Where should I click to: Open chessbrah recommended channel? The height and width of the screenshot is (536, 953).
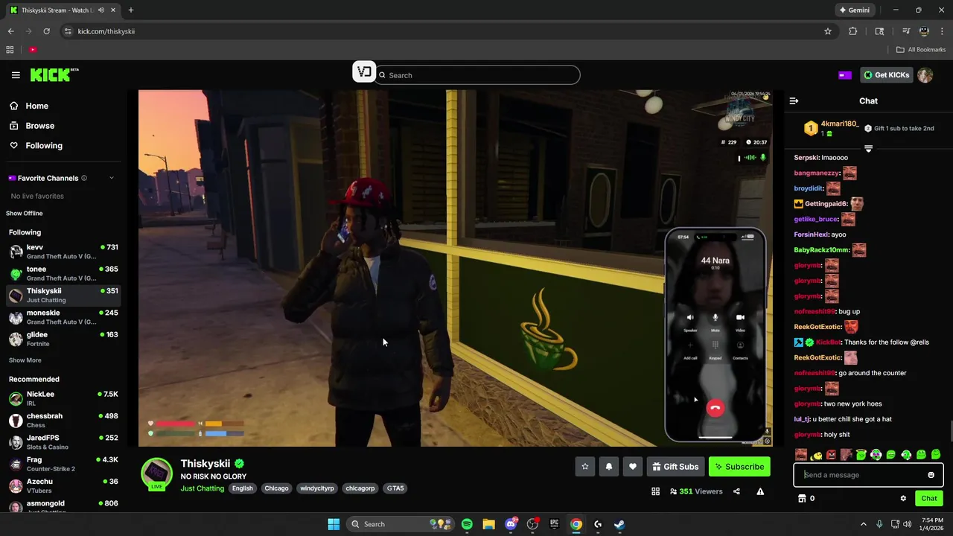(63, 420)
